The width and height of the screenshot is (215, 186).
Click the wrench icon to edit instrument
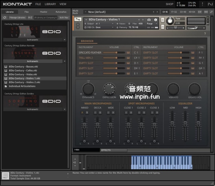pos(78,20)
